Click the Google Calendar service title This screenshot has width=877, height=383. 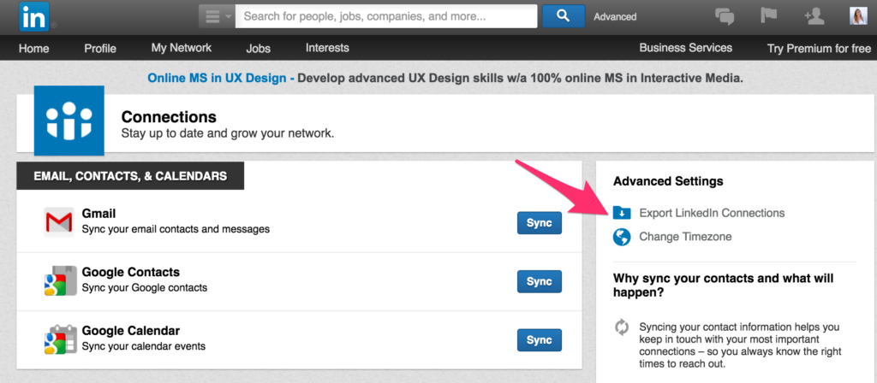(131, 331)
